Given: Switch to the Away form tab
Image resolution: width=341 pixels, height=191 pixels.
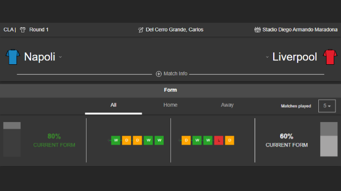Looking at the screenshot, I should pos(227,105).
